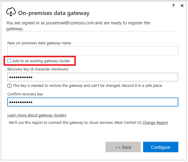Open Learn more about gateway clusters link
This screenshot has height=162, width=188.
point(37,115)
